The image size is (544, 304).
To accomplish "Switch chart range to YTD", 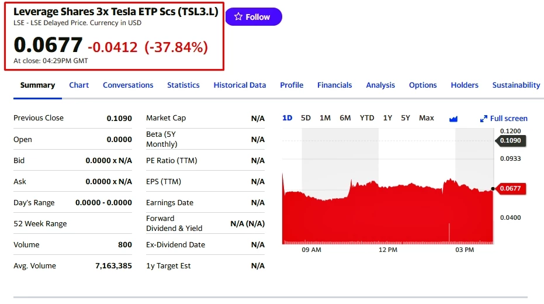I will click(367, 118).
